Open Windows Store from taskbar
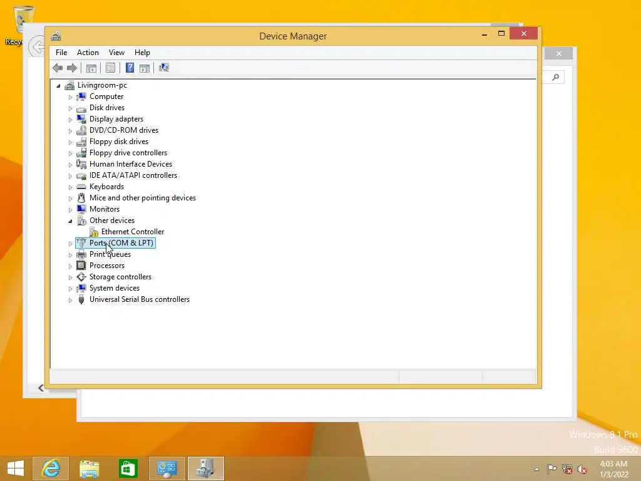Screen dimensions: 641x481 128,468
